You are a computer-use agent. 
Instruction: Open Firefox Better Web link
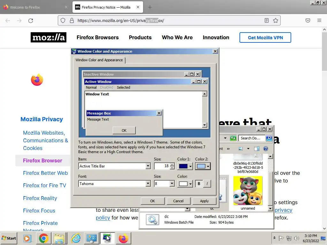[45, 173]
